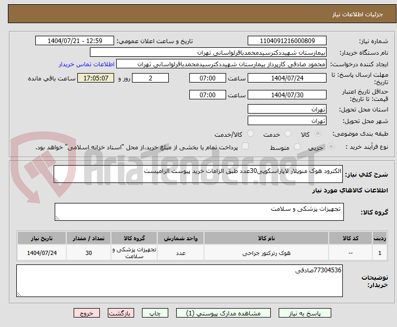Click the delivery province field تهران
The width and height of the screenshot is (397, 327).
click(287, 109)
